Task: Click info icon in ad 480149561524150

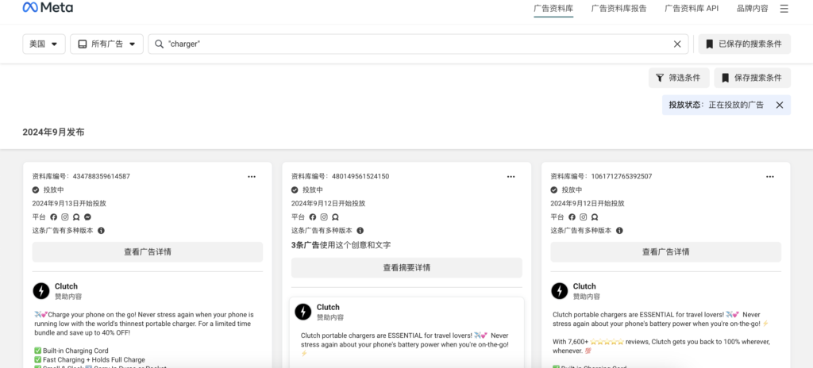Action: click(360, 231)
